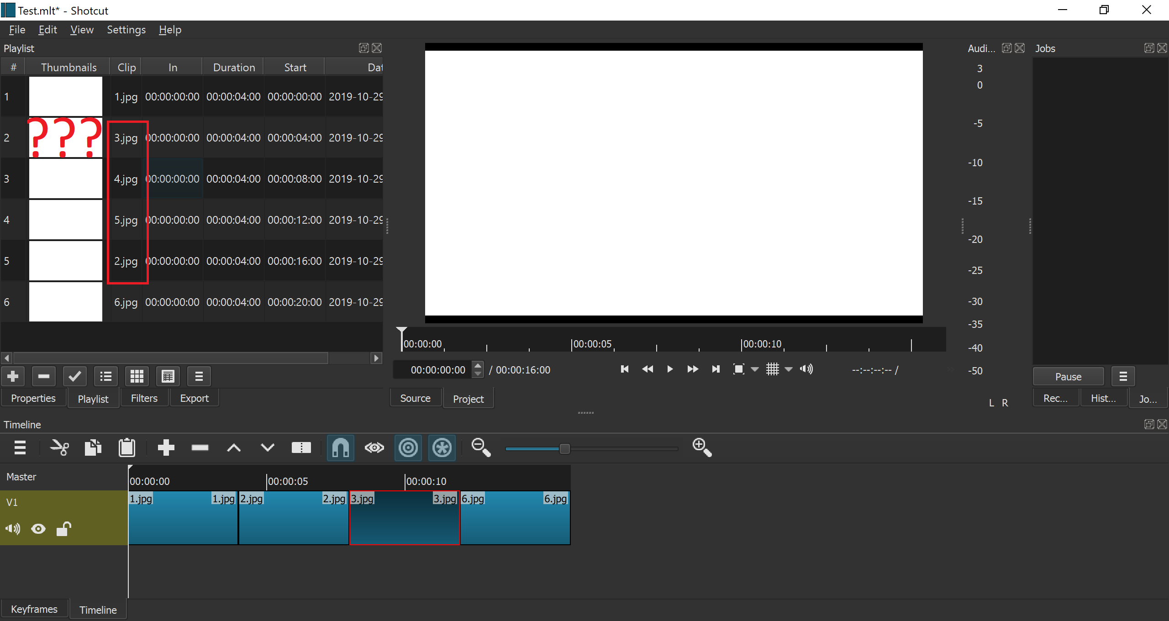Open the zoom level dropdown arrow in player
The height and width of the screenshot is (621, 1169).
point(755,370)
